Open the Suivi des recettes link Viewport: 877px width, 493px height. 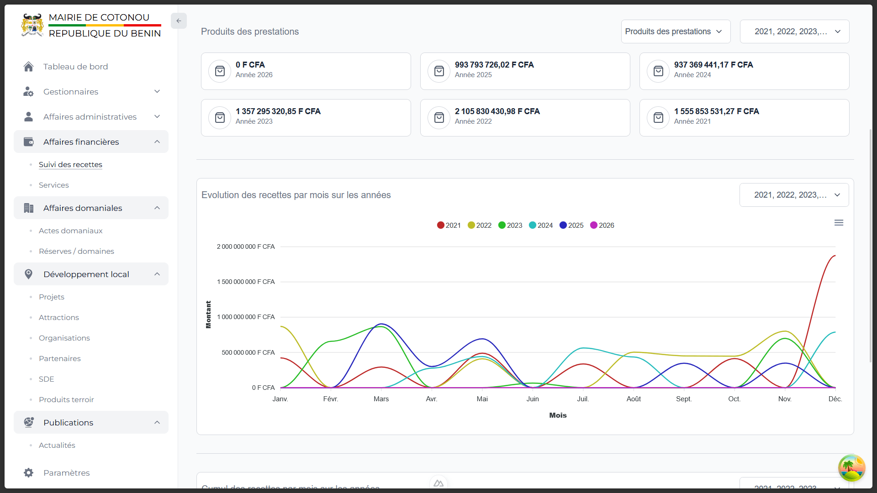pyautogui.click(x=70, y=164)
